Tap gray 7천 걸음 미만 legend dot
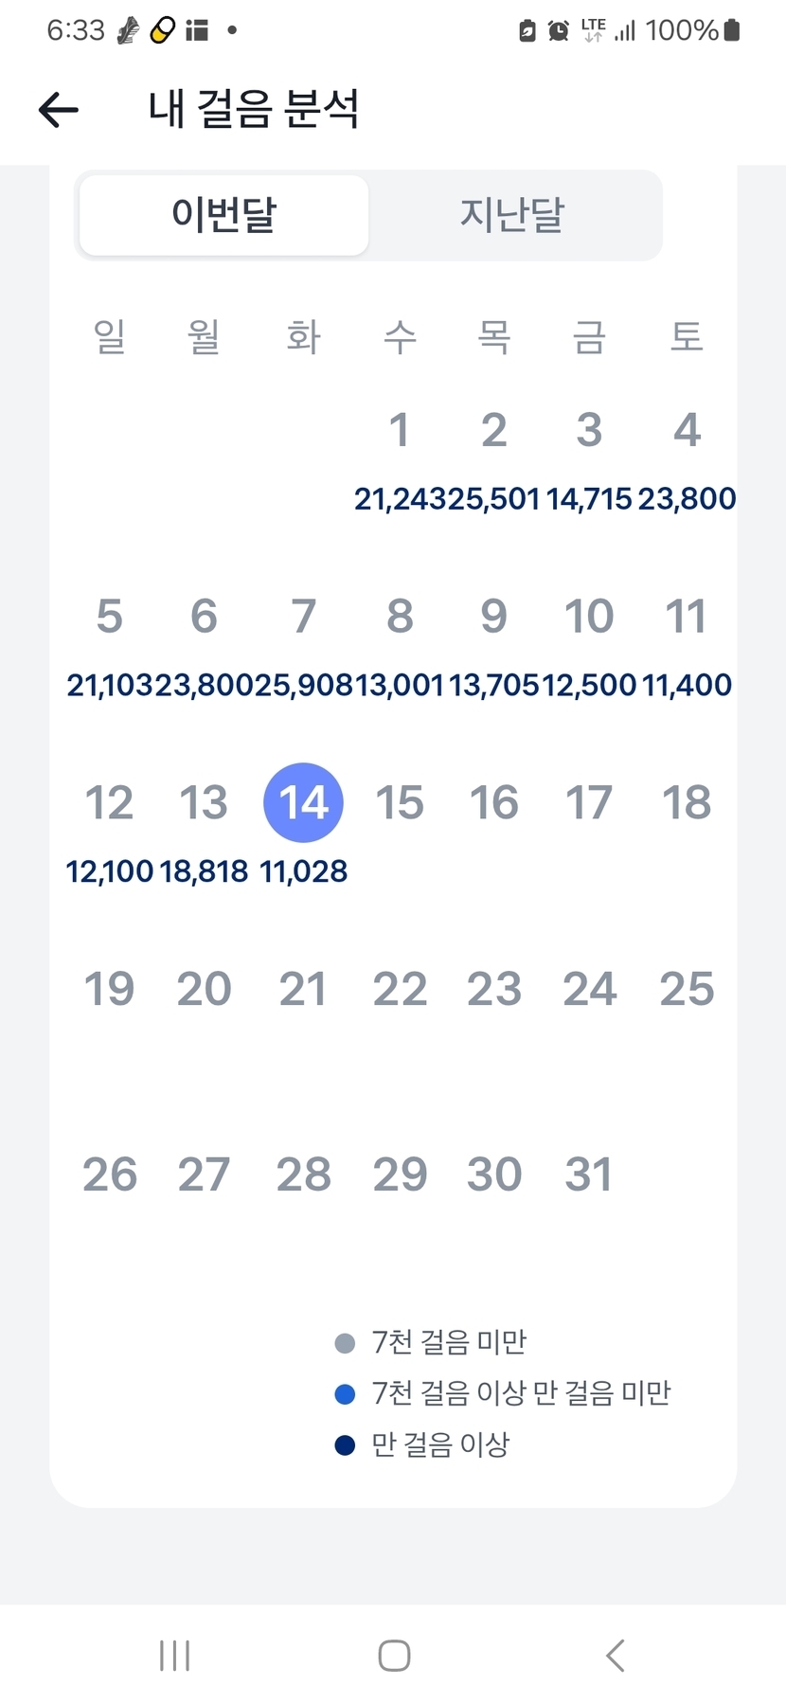 click(345, 1343)
